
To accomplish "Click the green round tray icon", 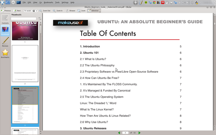I will click(146, 2).
